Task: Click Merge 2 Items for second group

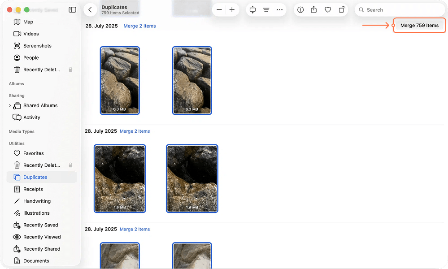Action: [135, 131]
